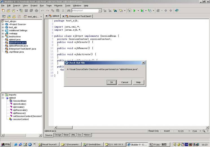The height and width of the screenshot is (147, 210).
Task: Click the Browse Classes icon
Action: (115, 10)
